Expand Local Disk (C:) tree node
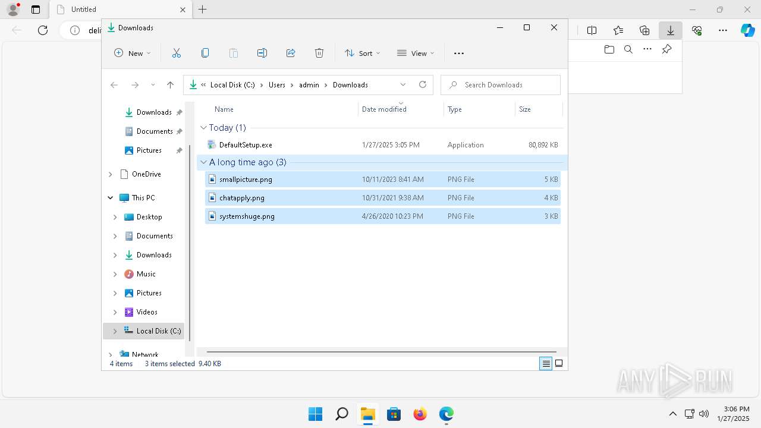Image resolution: width=761 pixels, height=428 pixels. pyautogui.click(x=115, y=331)
